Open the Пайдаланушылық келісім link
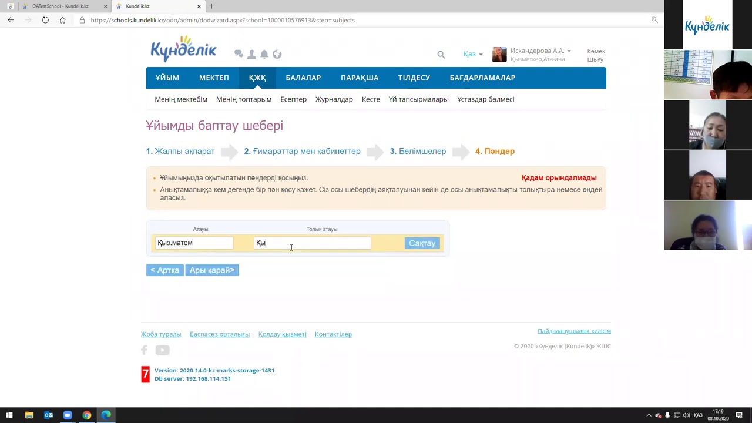752x423 pixels. pyautogui.click(x=574, y=331)
